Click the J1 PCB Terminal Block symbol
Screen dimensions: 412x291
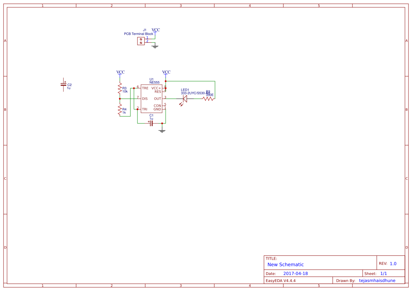pos(141,40)
